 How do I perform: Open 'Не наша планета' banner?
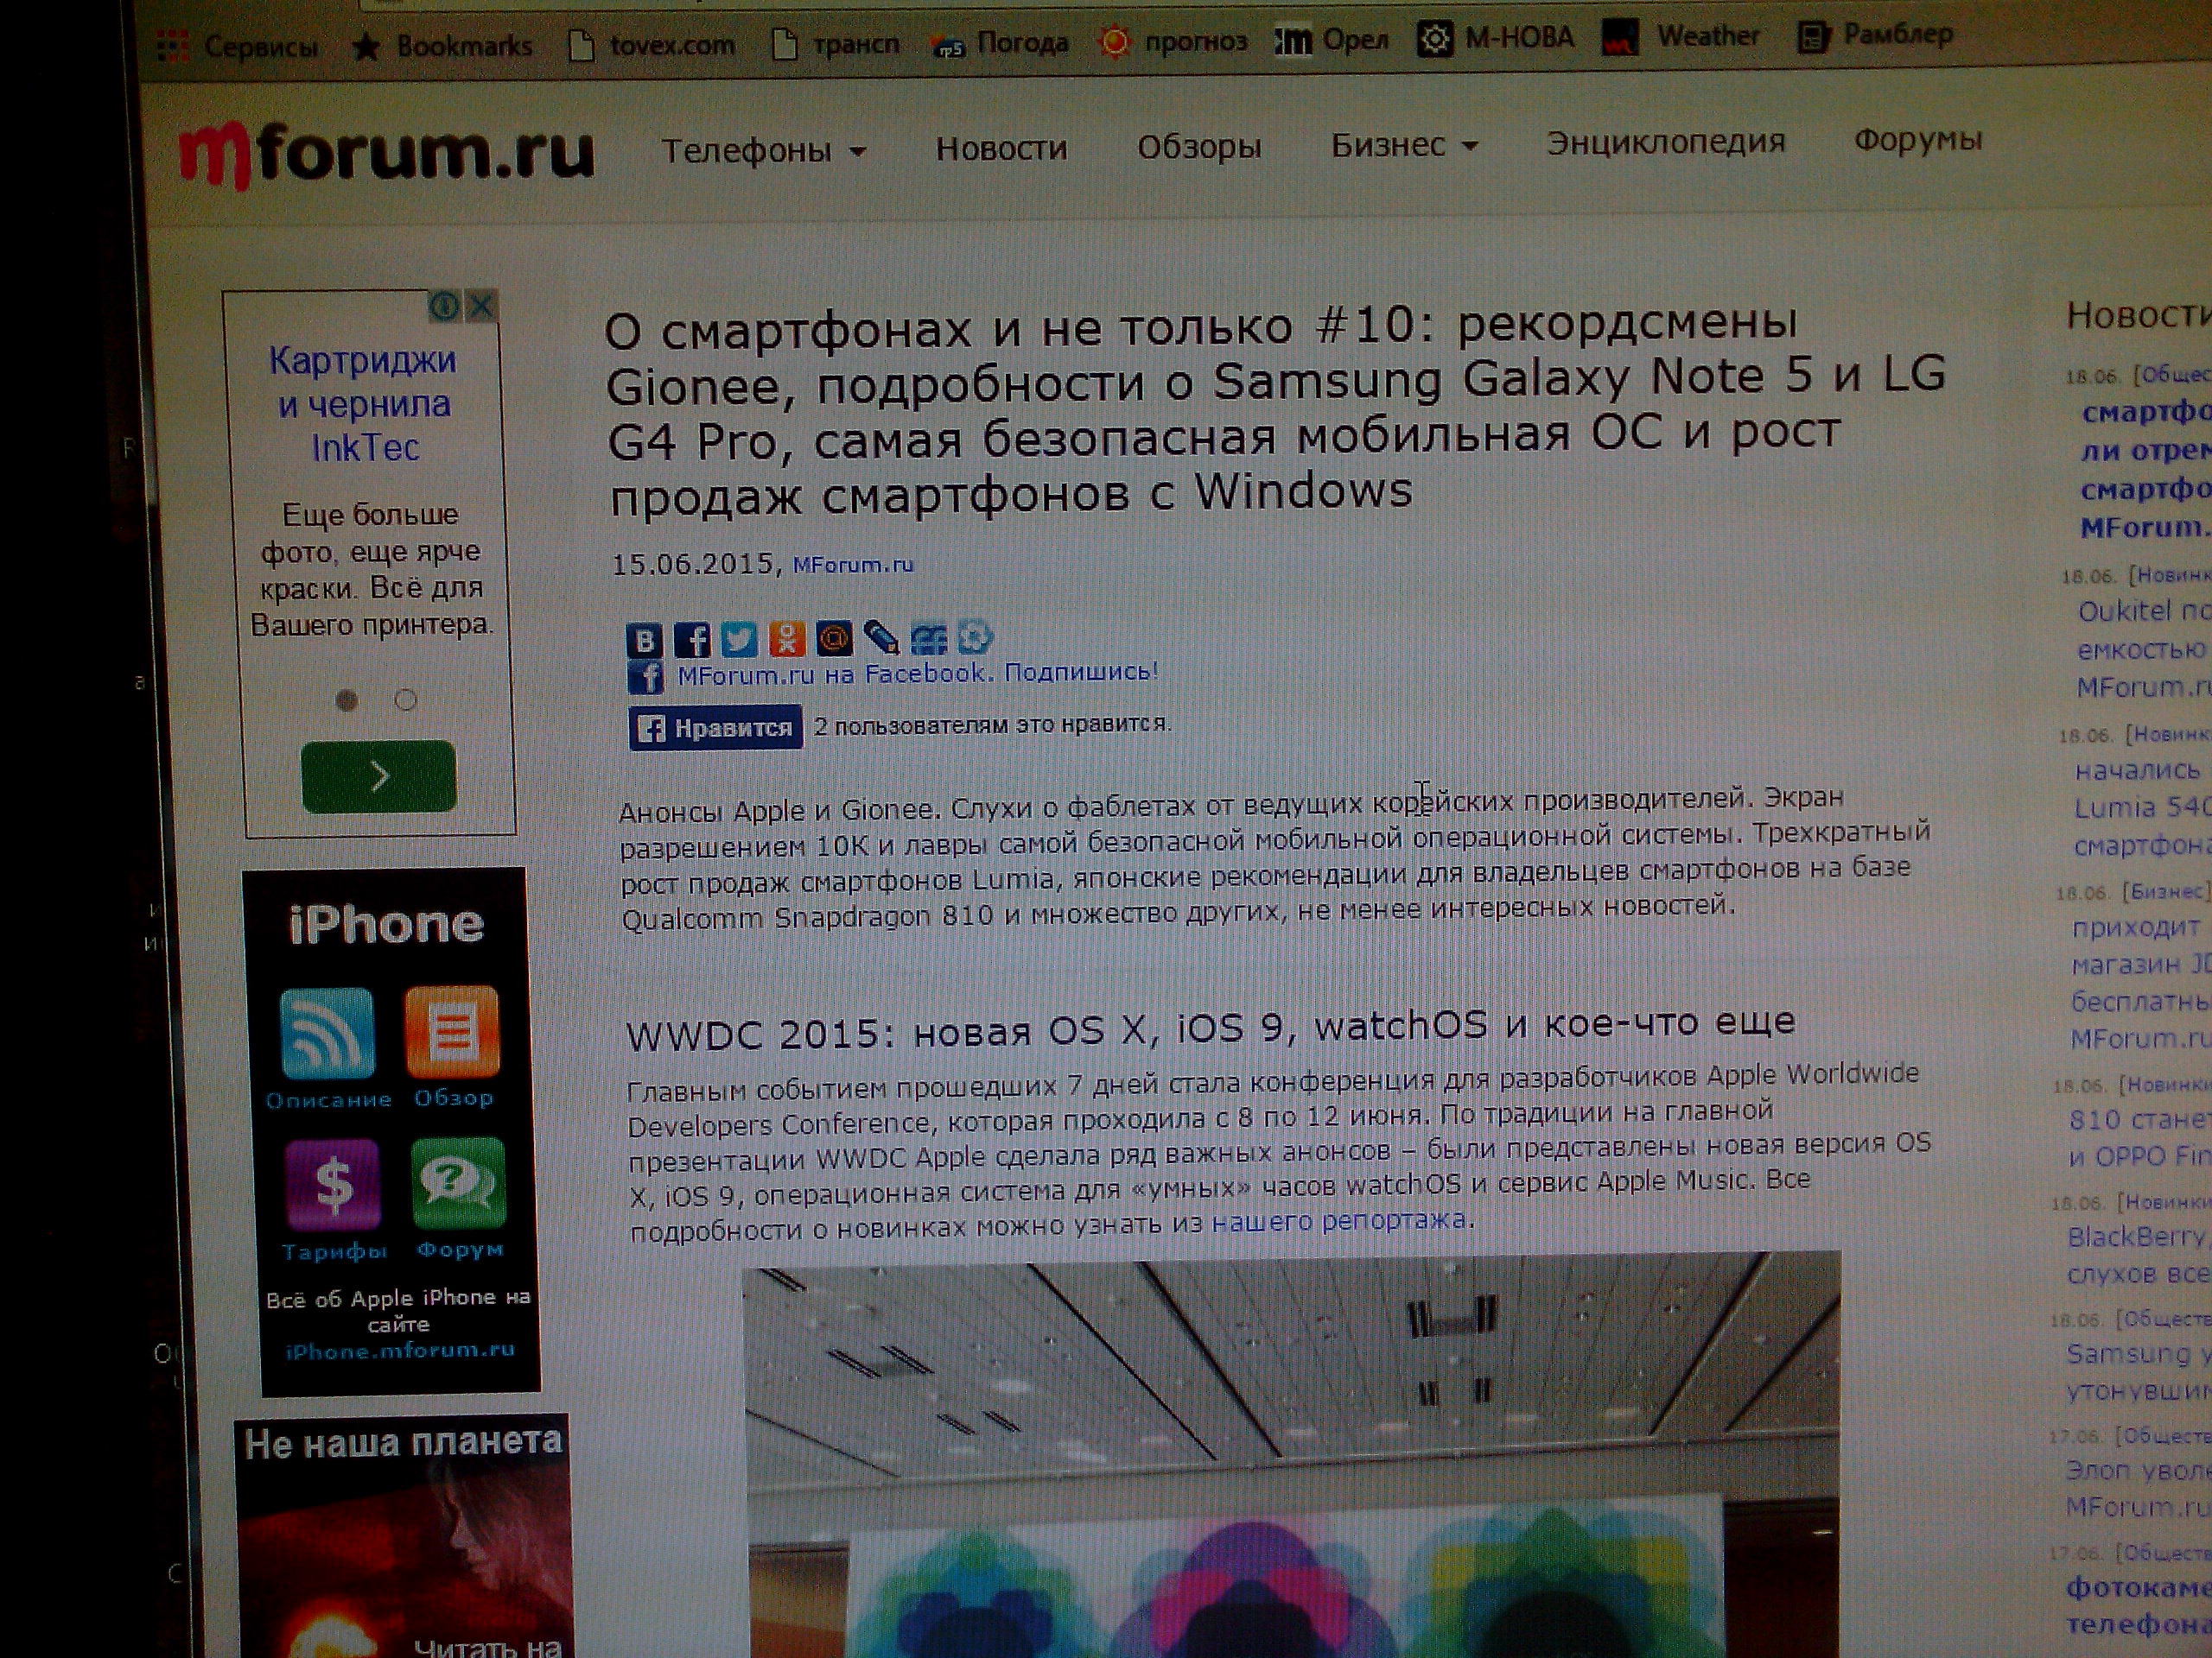coord(403,1536)
